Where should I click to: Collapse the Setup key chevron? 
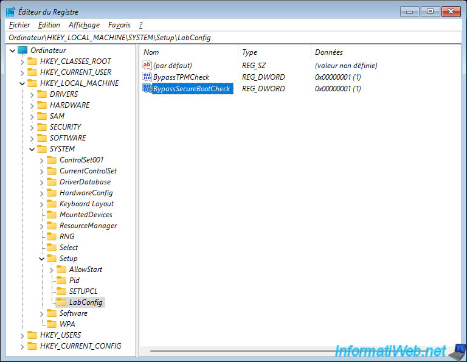(x=42, y=259)
